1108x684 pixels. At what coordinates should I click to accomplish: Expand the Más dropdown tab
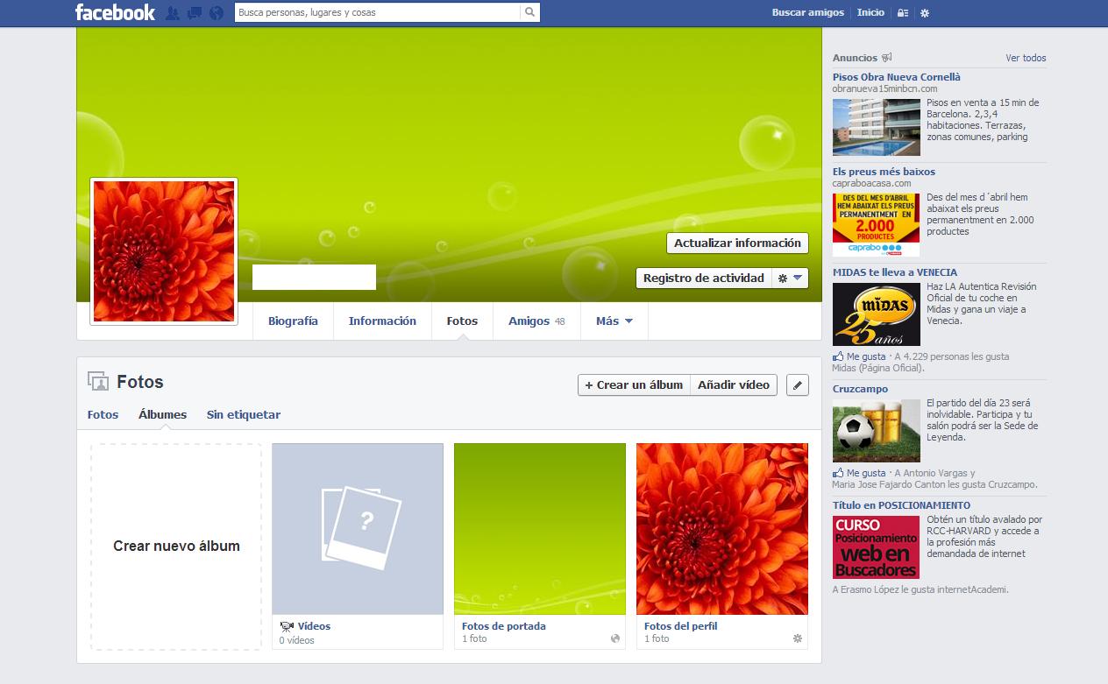pos(614,321)
